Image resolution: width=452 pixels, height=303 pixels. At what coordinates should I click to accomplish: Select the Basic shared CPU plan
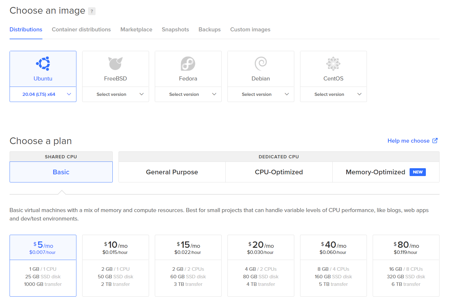pyautogui.click(x=61, y=172)
